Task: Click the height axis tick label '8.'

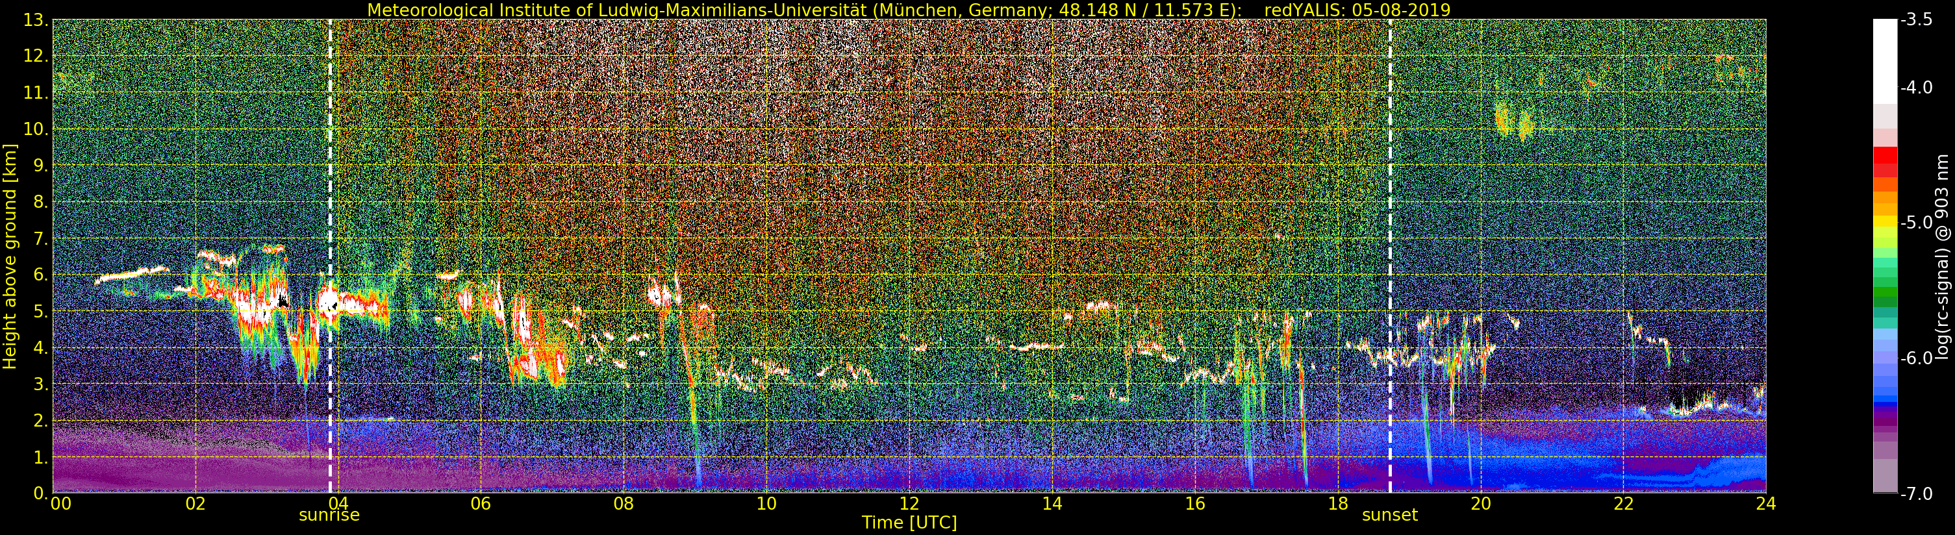Action: coord(40,202)
